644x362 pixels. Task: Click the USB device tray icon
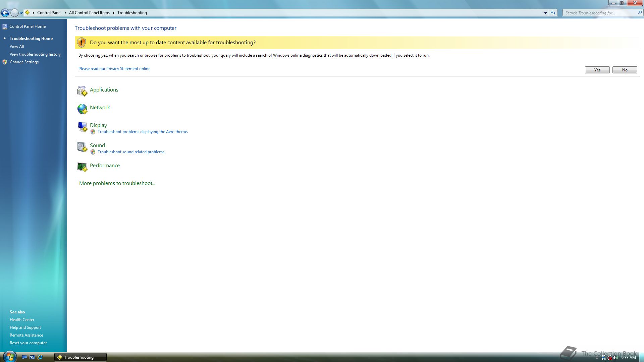604,358
